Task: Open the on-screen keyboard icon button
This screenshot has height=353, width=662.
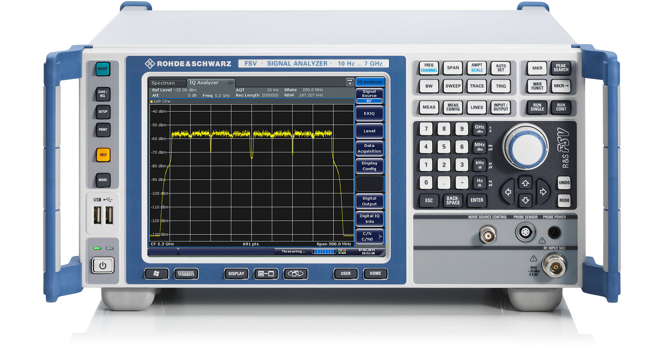Action: pos(186,274)
